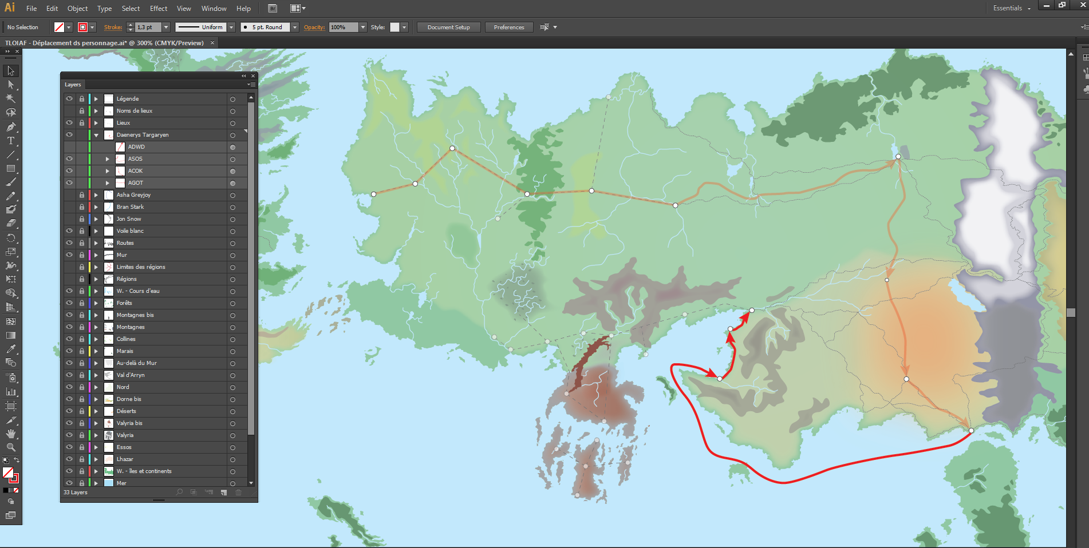Open the Effect menu
The height and width of the screenshot is (548, 1089).
[x=159, y=9]
